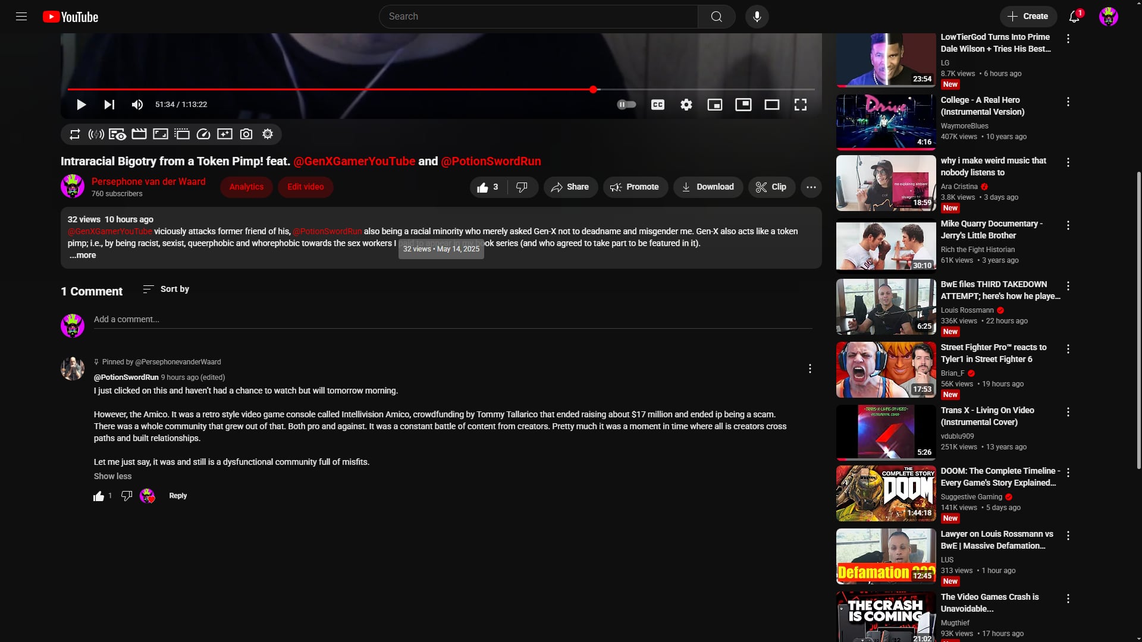Image resolution: width=1142 pixels, height=642 pixels.
Task: Mute the video volume
Action: [x=137, y=105]
